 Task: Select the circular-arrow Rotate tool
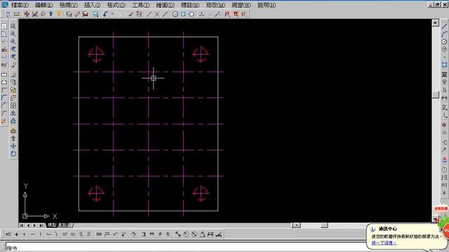tap(13, 154)
